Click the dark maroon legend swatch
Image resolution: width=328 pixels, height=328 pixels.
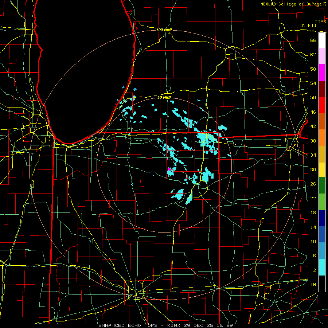tap(322, 89)
